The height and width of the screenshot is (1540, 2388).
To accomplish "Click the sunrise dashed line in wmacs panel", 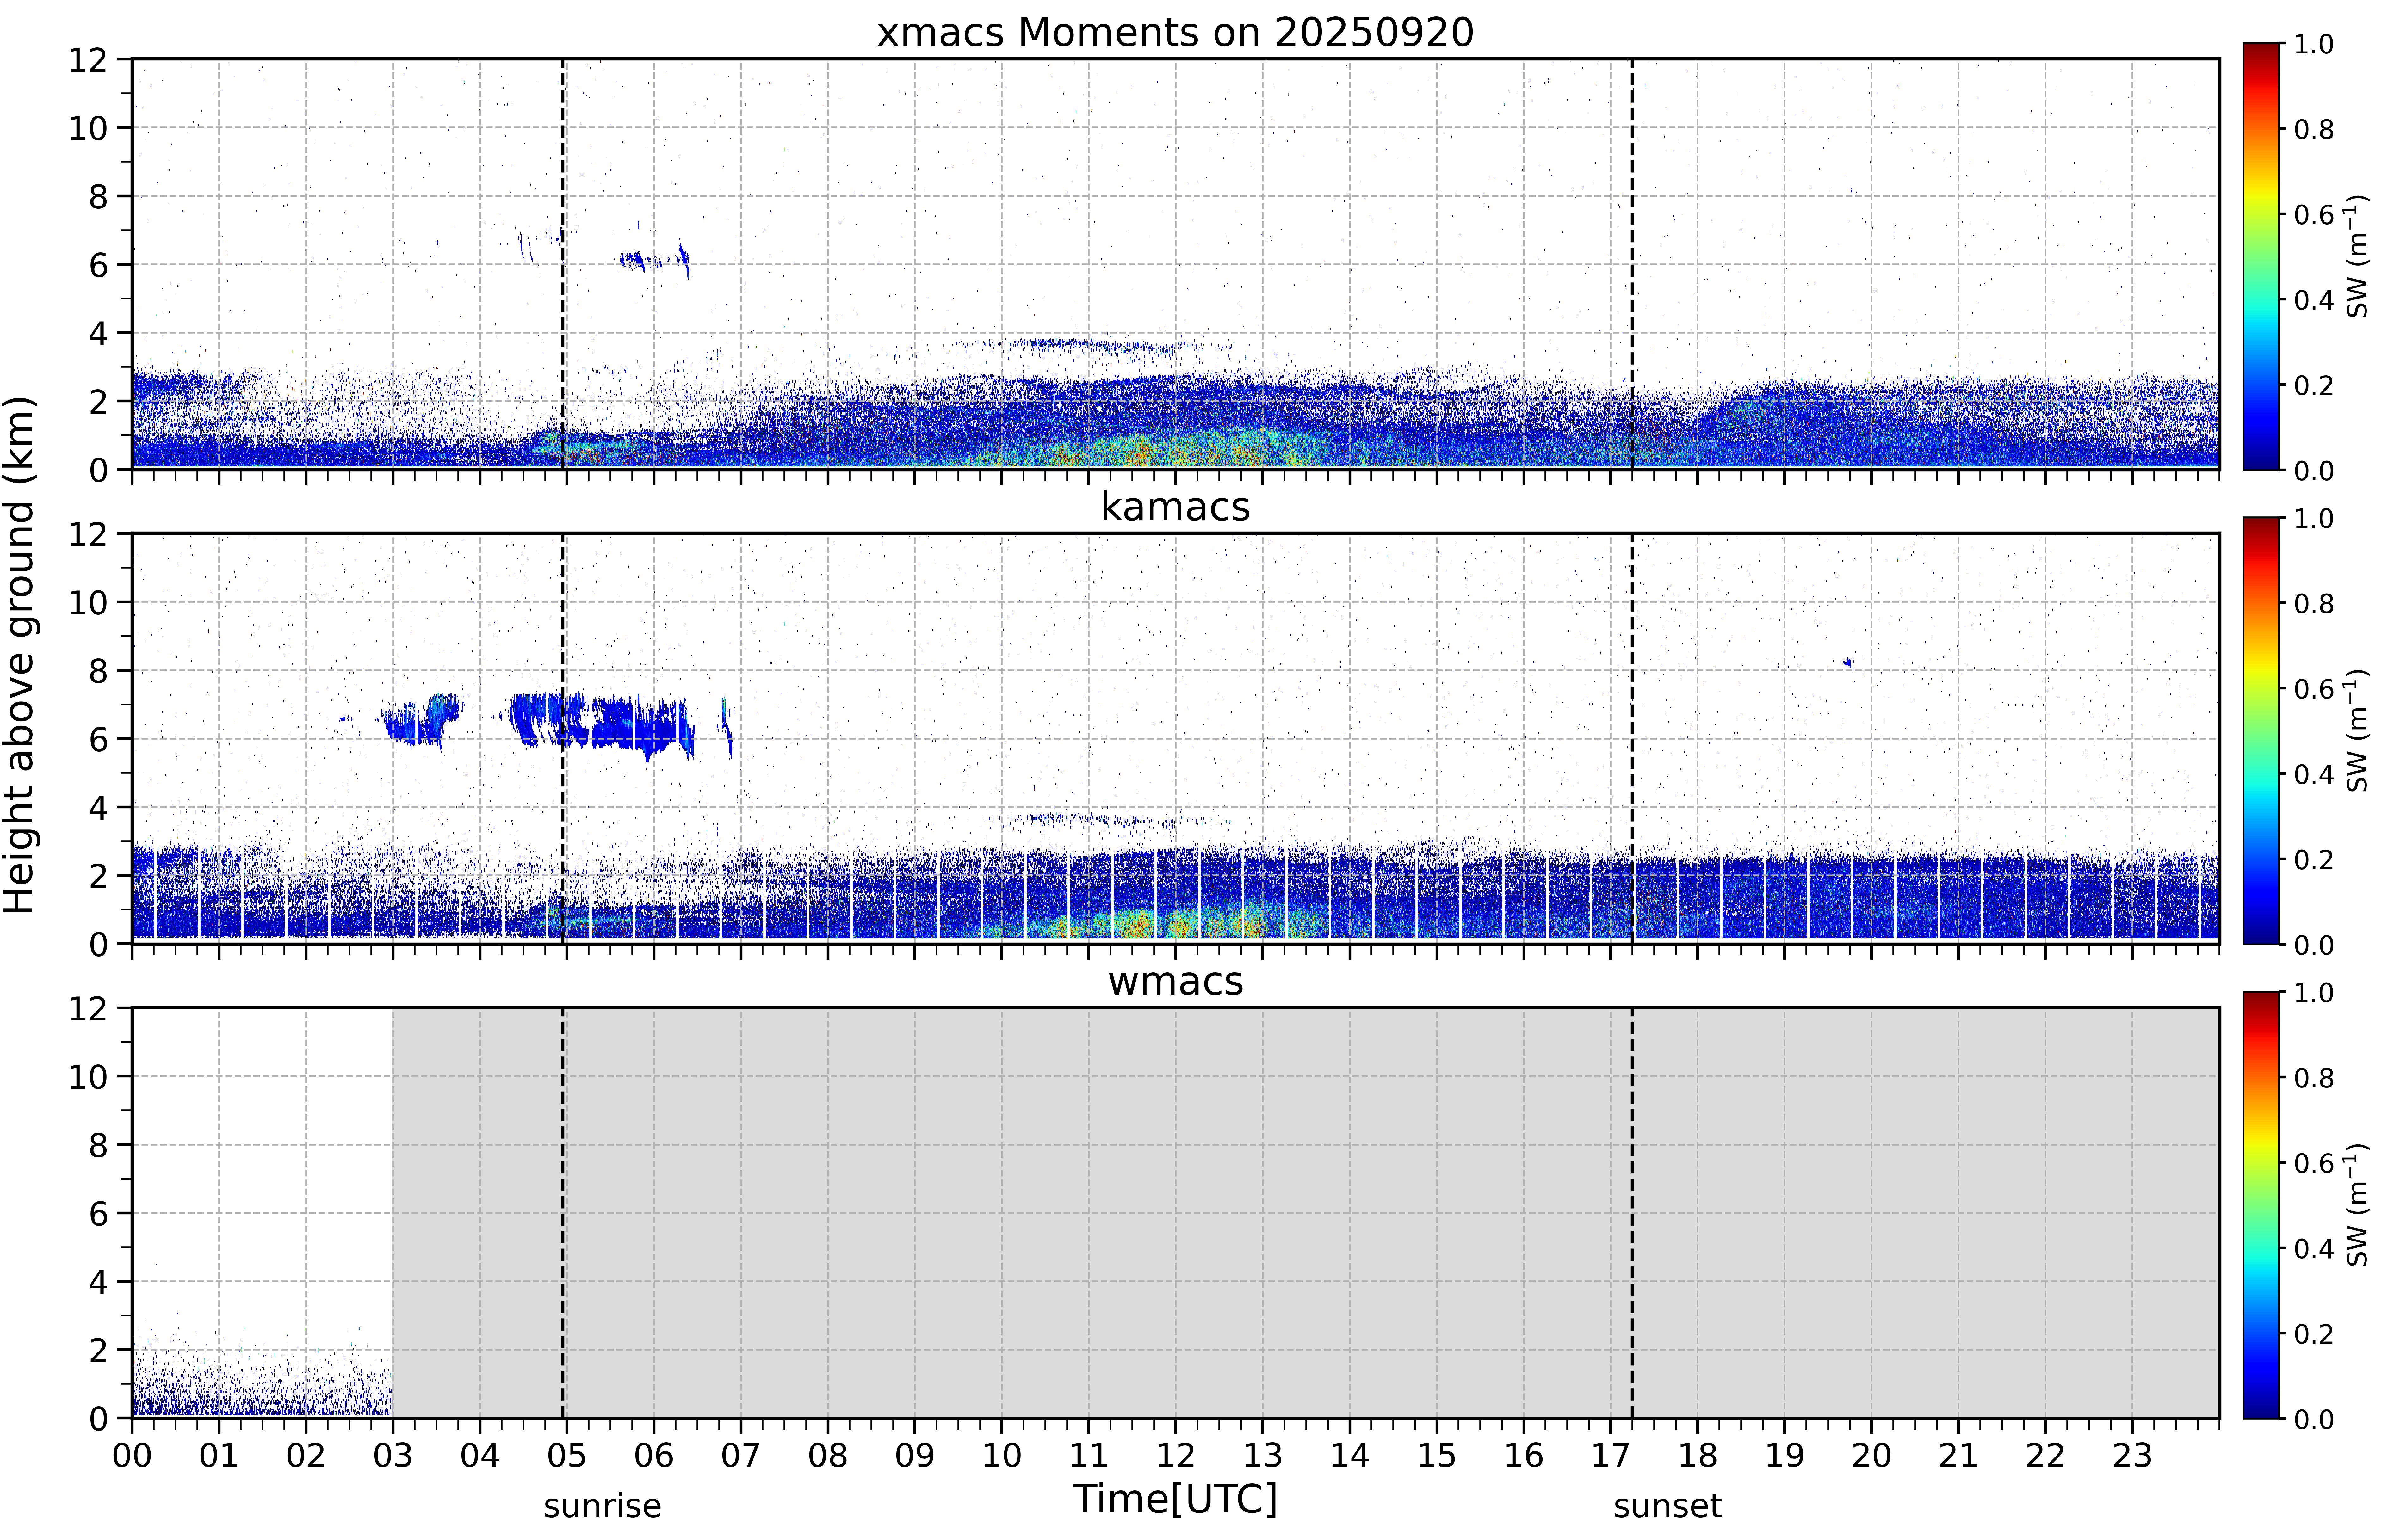I will [x=563, y=1213].
